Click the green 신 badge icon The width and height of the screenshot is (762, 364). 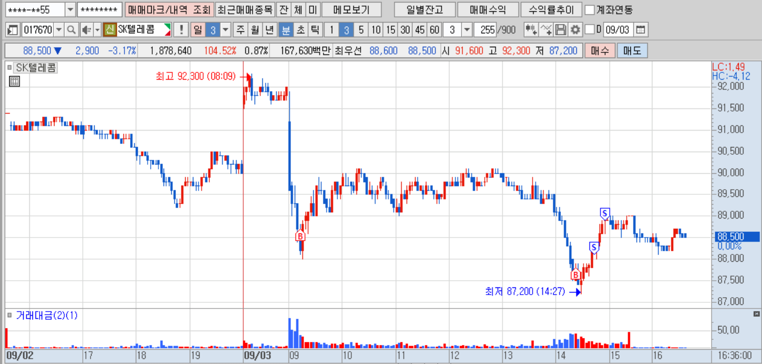(x=109, y=30)
